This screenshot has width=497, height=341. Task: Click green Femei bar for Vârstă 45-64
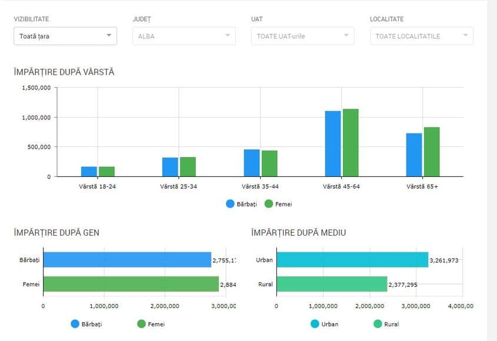(351, 142)
